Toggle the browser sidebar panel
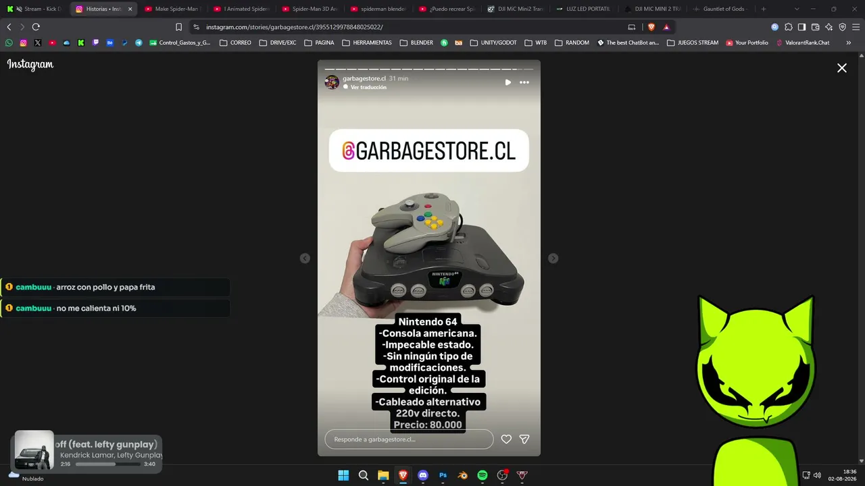Viewport: 865px width, 486px height. click(x=801, y=27)
